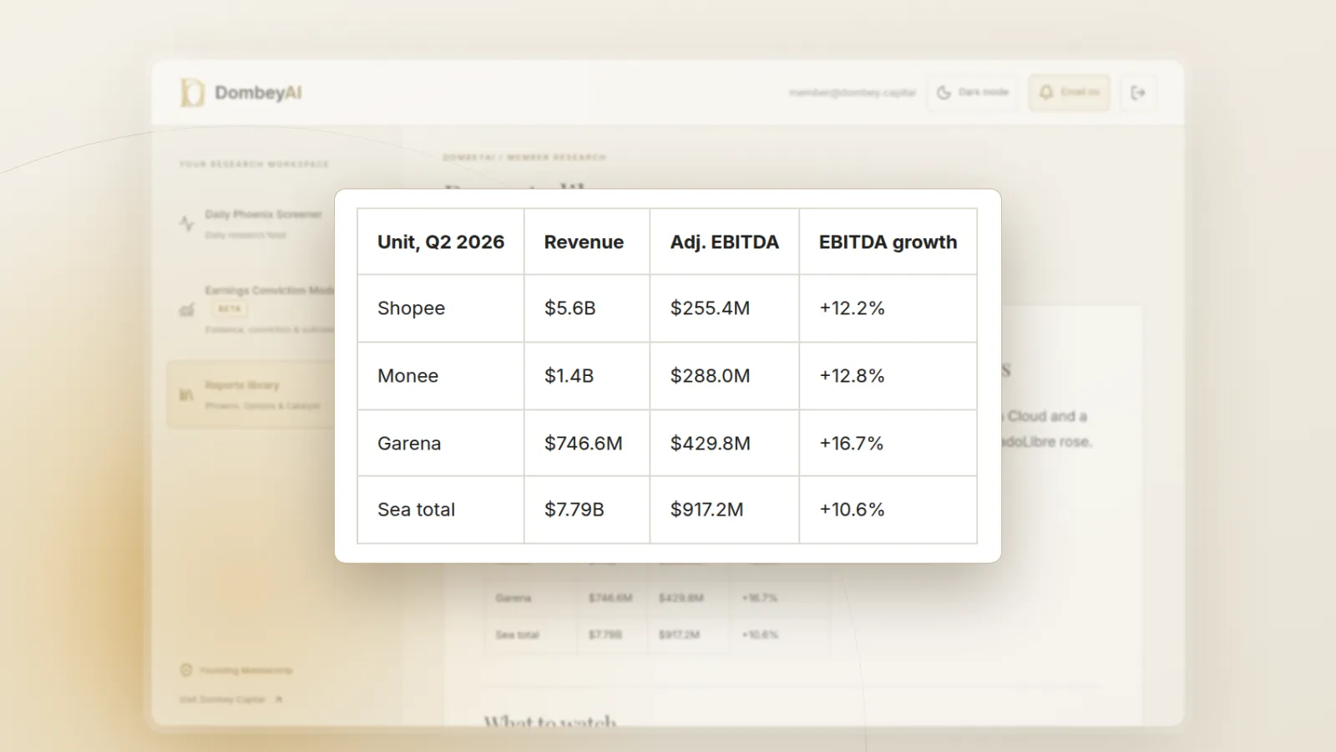This screenshot has height=752, width=1336.
Task: Click the 'EBITDA growth' column header
Action: (x=888, y=242)
